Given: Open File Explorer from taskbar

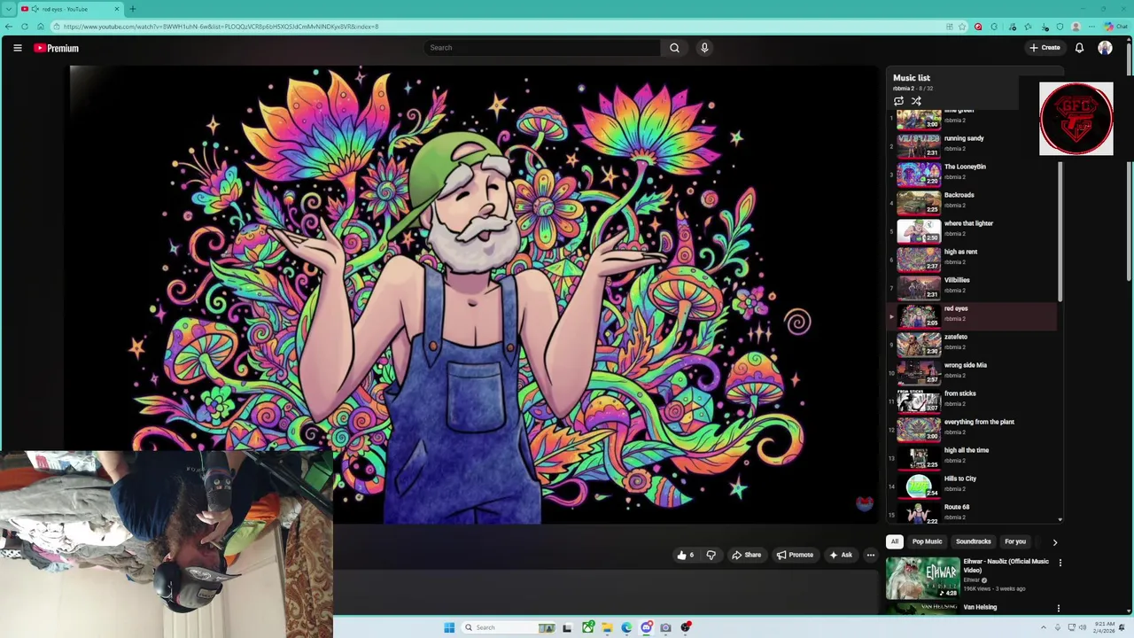Looking at the screenshot, I should [607, 627].
